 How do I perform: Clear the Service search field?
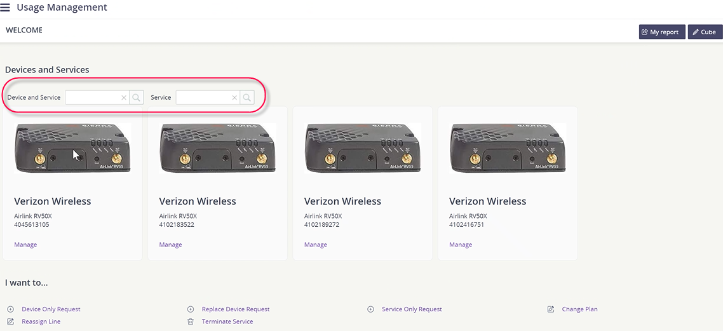point(234,98)
